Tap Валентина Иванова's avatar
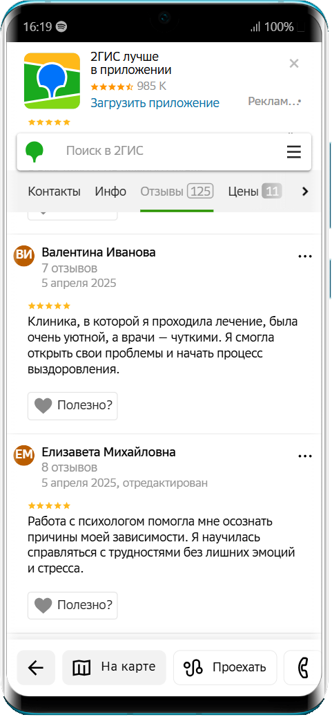Screen dimensions: 332x717 (x=24, y=256)
